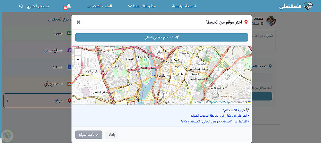Screen dimensions: 321x143
Task: Click المهندسين area on the map
Action: coord(113,66)
